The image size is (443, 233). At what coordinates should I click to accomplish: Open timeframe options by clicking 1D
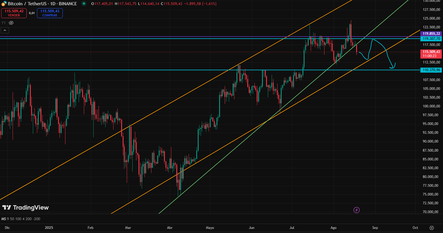coord(53,4)
